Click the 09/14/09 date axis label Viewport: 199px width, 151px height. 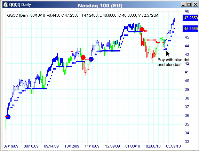51,146
